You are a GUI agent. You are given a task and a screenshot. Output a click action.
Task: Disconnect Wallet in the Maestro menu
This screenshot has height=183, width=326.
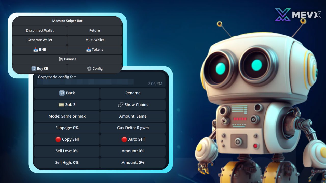point(40,30)
